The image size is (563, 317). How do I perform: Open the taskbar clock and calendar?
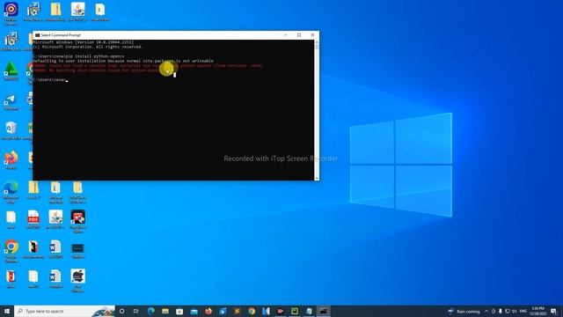pyautogui.click(x=537, y=311)
